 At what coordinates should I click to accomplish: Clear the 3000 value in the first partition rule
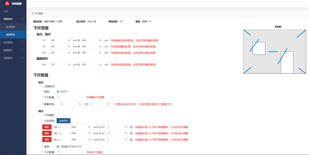(x=89, y=127)
